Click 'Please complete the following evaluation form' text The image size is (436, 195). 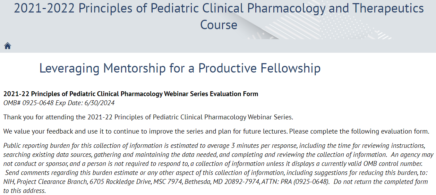click(359, 132)
